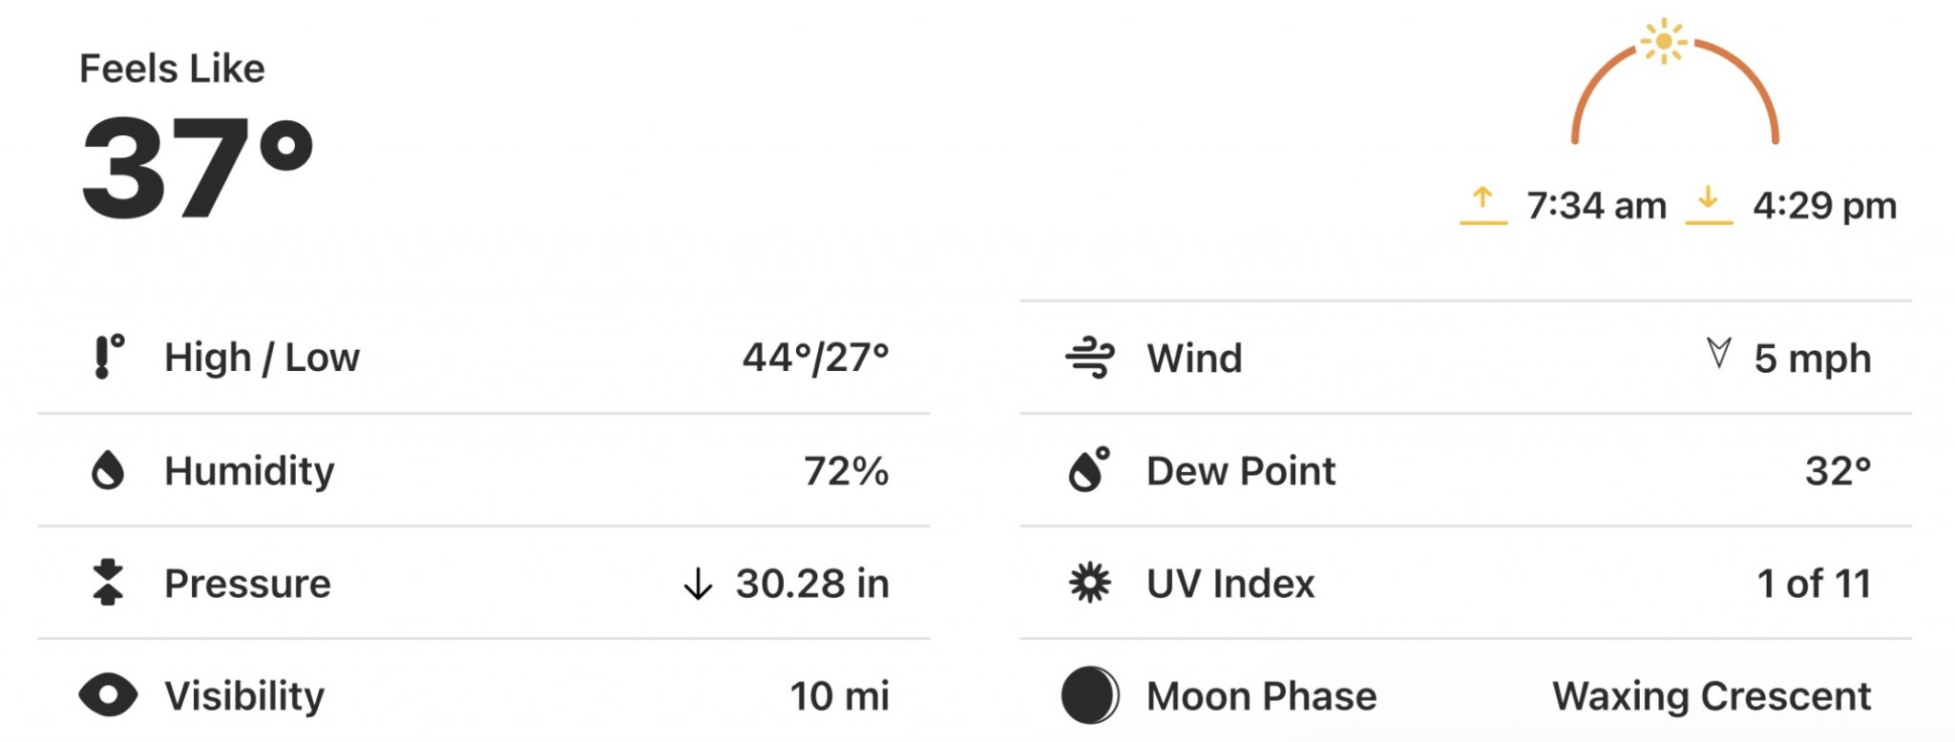Viewport: 1955px width, 742px height.
Task: Click the 7:34 am sunrise time
Action: coord(1596,206)
